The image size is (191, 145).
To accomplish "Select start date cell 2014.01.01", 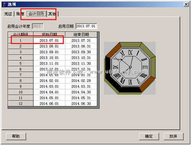I will coord(49,75).
